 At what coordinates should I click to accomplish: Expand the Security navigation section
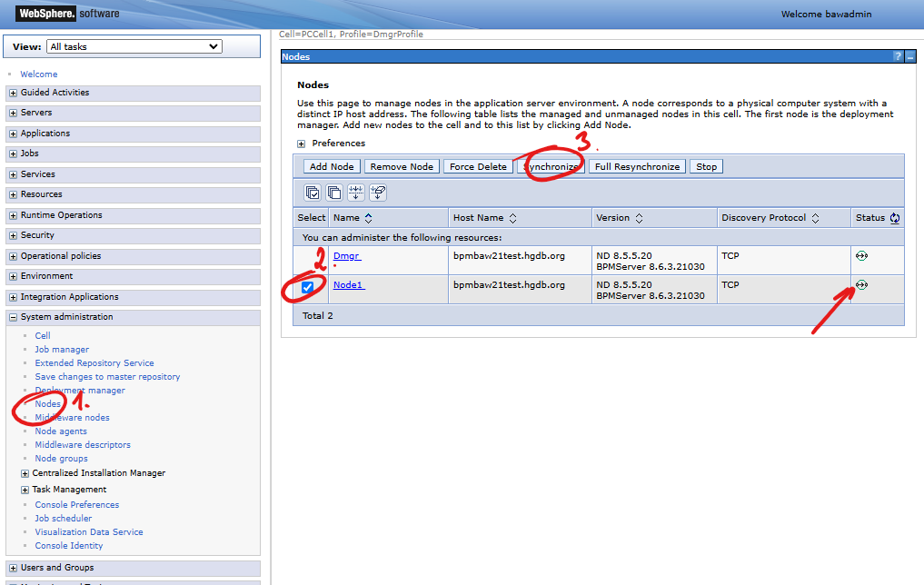pos(13,235)
